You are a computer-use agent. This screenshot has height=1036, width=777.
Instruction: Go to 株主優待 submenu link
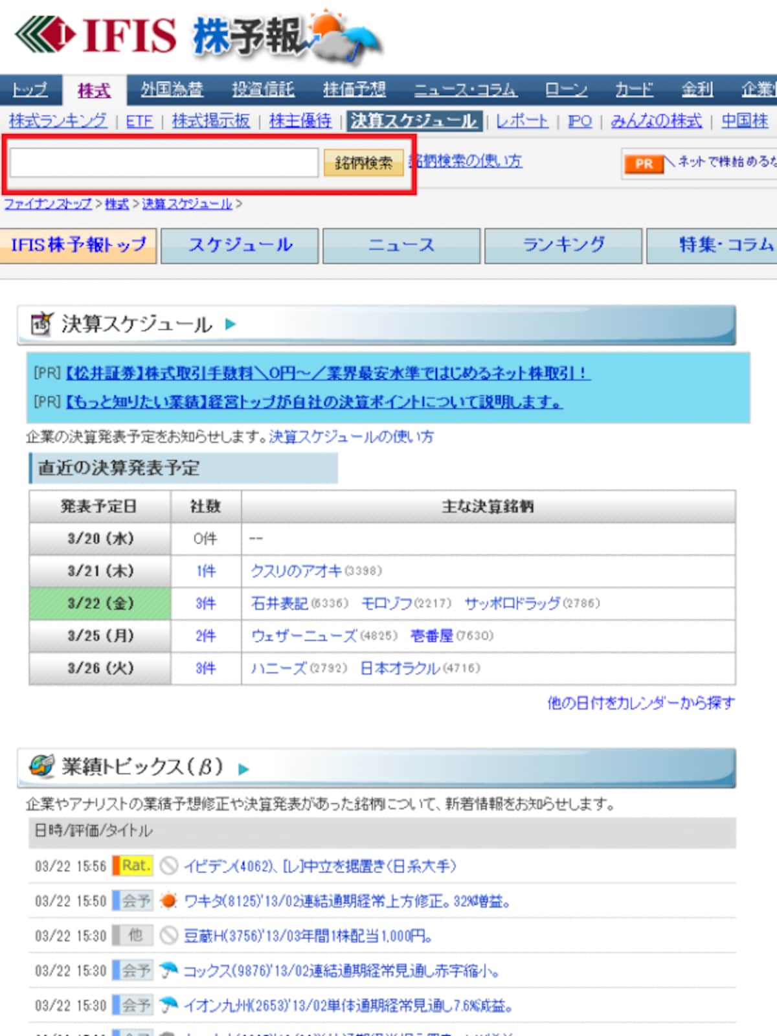[300, 121]
